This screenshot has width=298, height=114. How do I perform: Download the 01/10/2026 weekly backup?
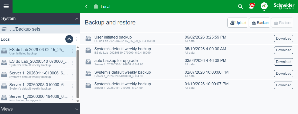click(283, 85)
